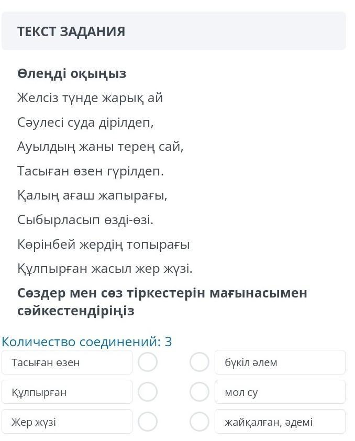Click the Тасыған өзен answer box
This screenshot has width=355, height=441.
(x=67, y=362)
